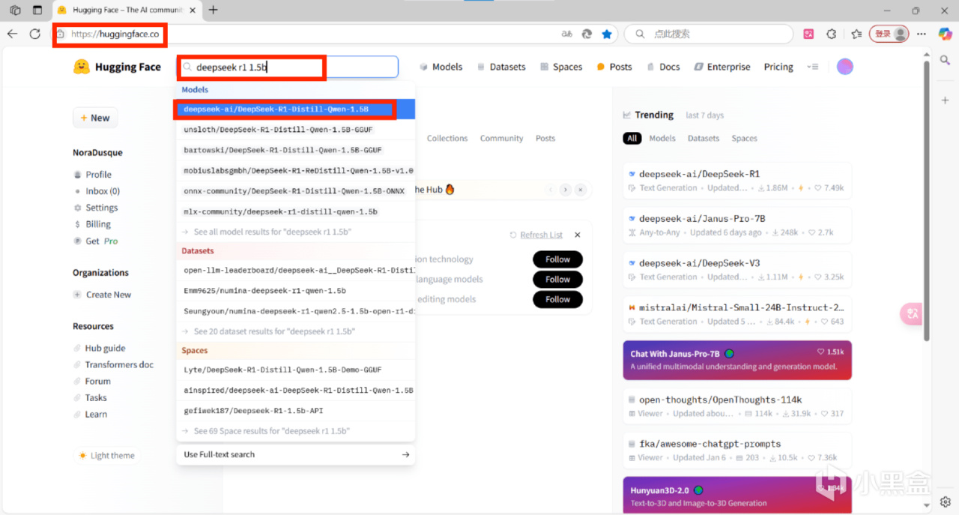
Task: Click the Hugging Face logo
Action: click(117, 67)
